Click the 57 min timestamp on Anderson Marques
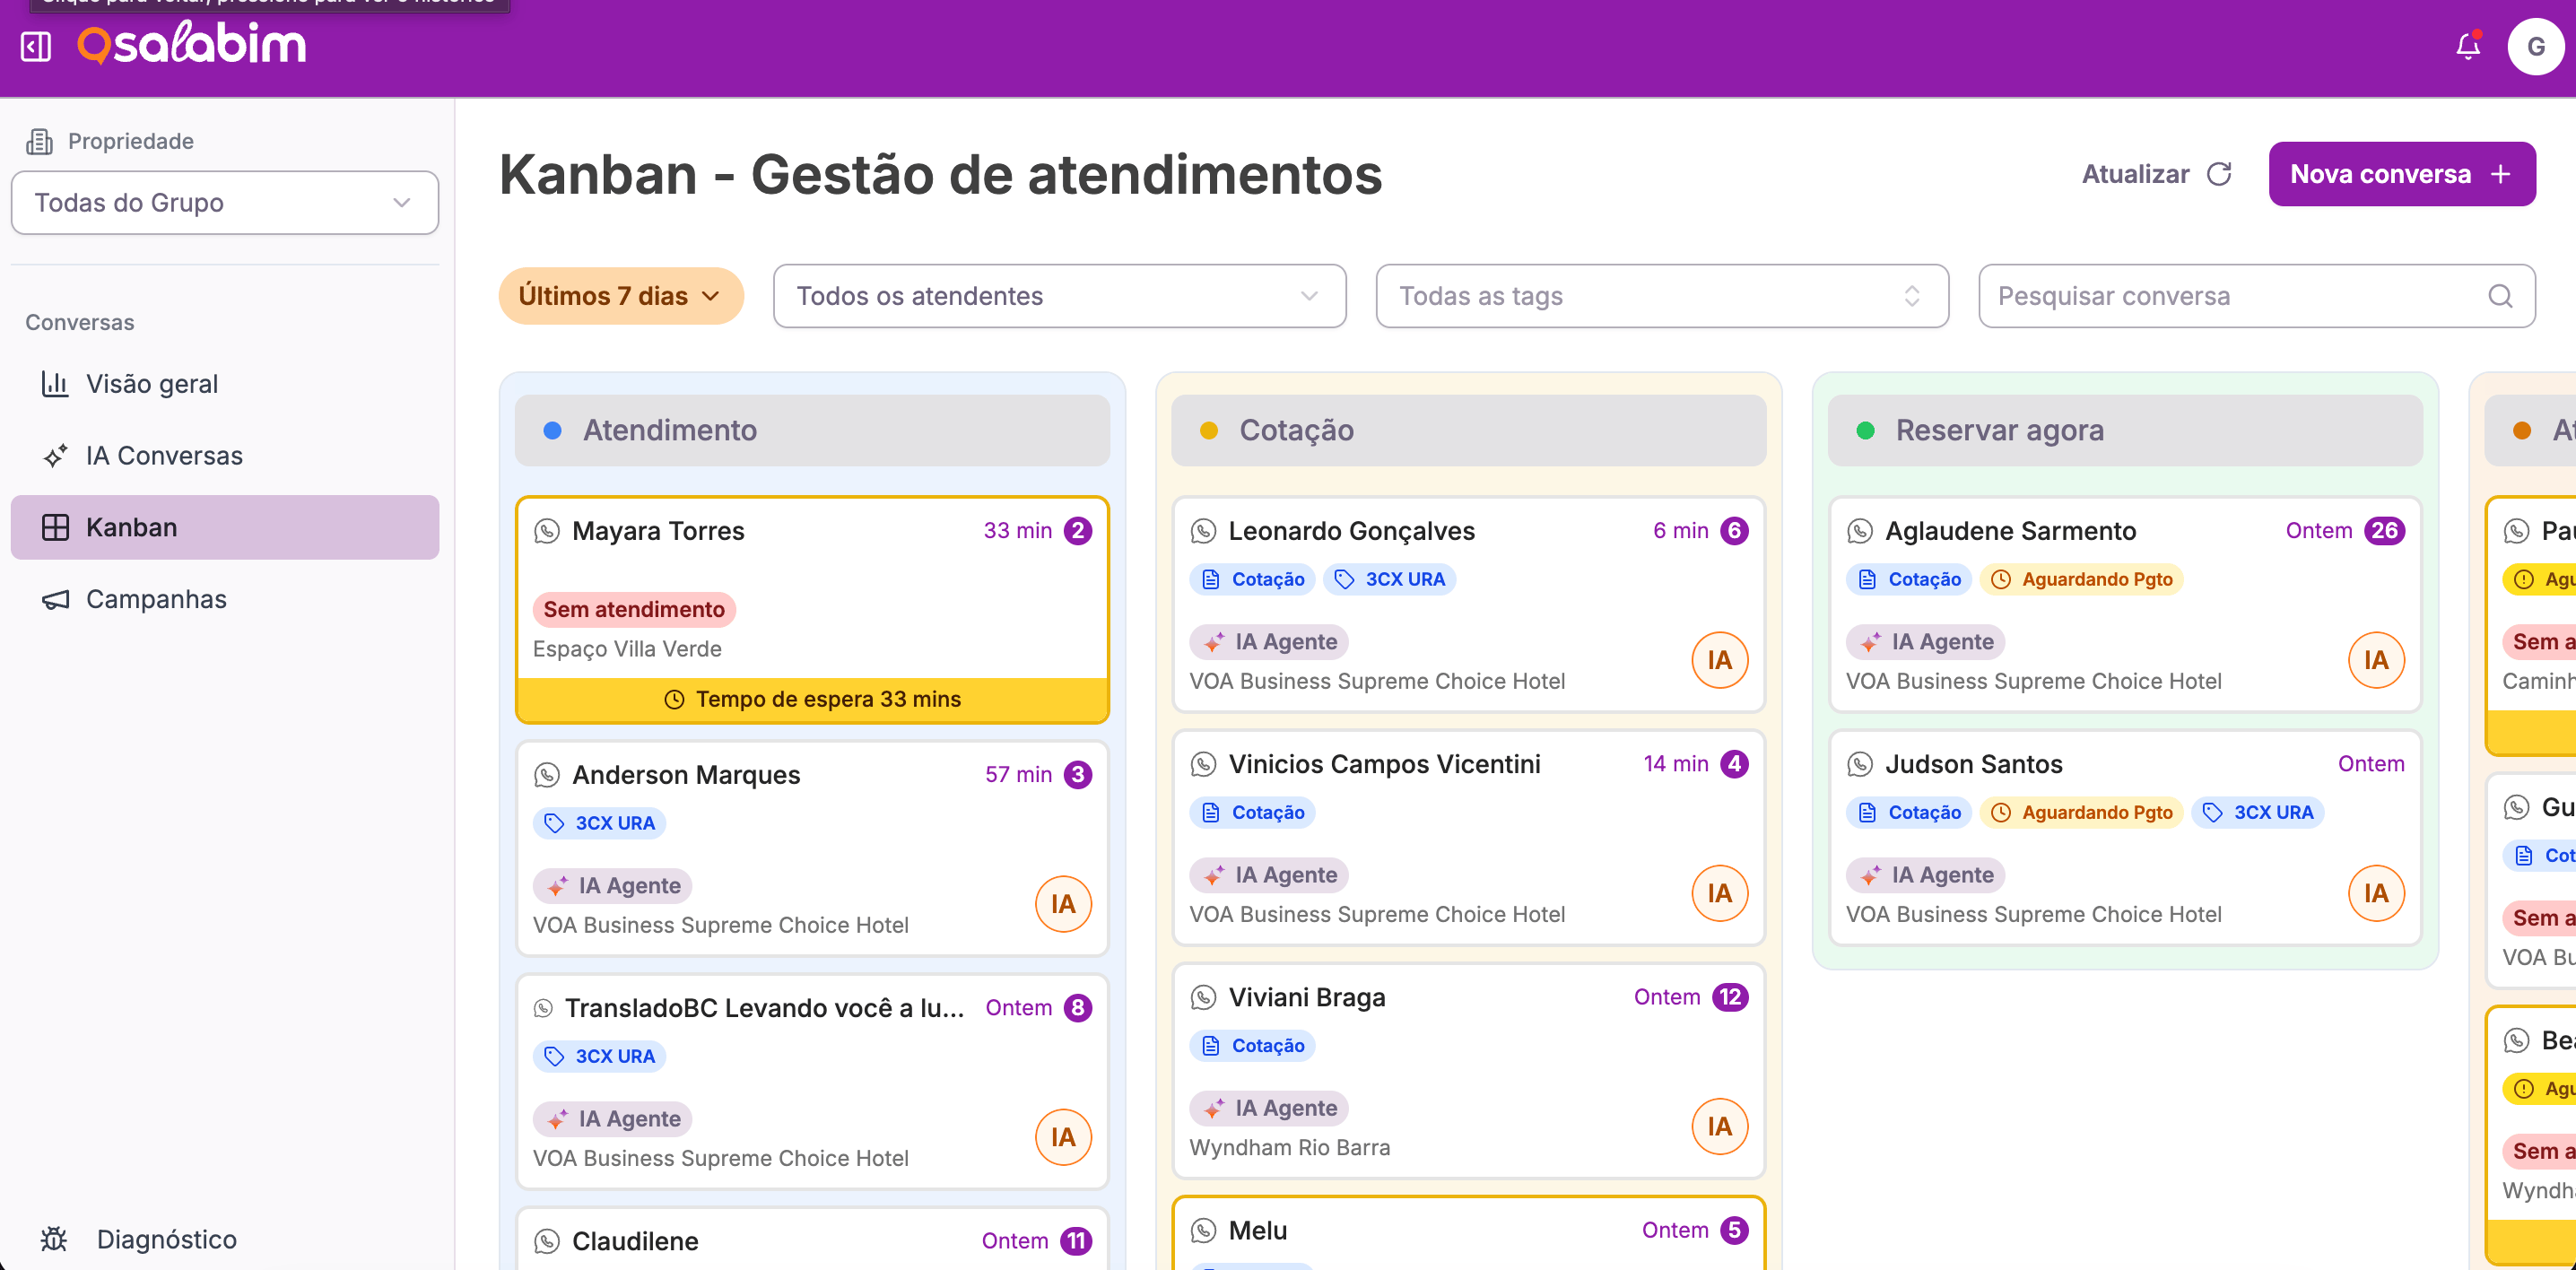 point(1018,775)
